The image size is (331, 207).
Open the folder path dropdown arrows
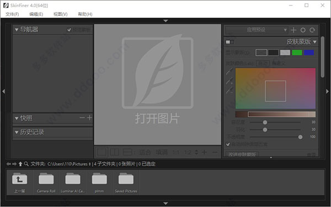pyautogui.click(x=90, y=164)
